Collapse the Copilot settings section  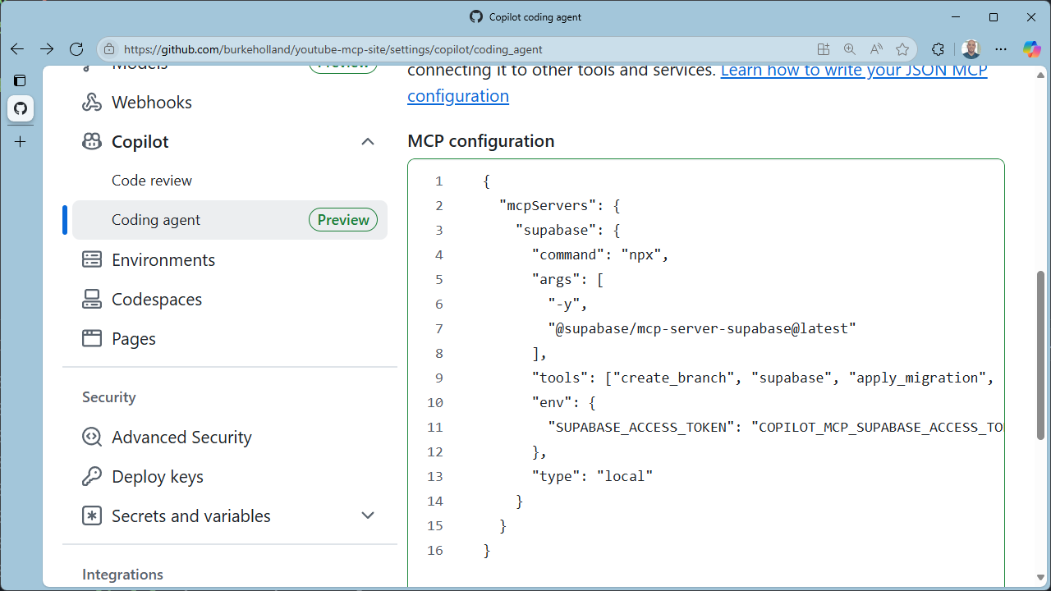click(x=368, y=141)
